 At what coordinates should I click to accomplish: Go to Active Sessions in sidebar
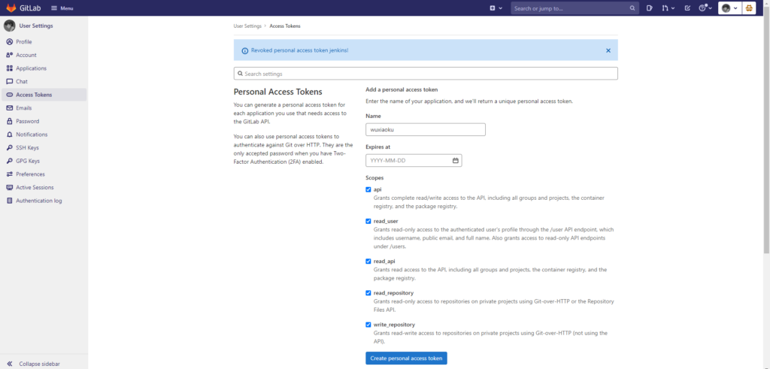[x=34, y=187]
